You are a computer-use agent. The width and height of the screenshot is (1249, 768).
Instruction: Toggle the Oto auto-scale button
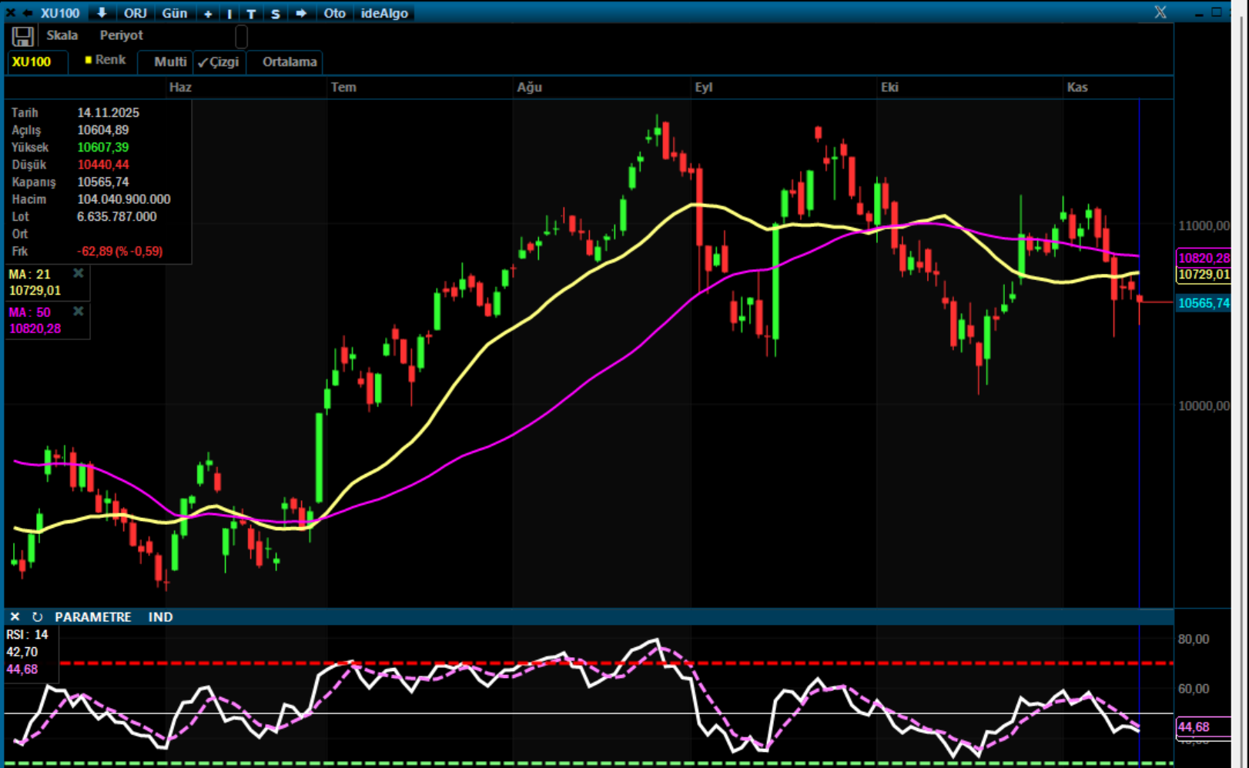coord(334,13)
